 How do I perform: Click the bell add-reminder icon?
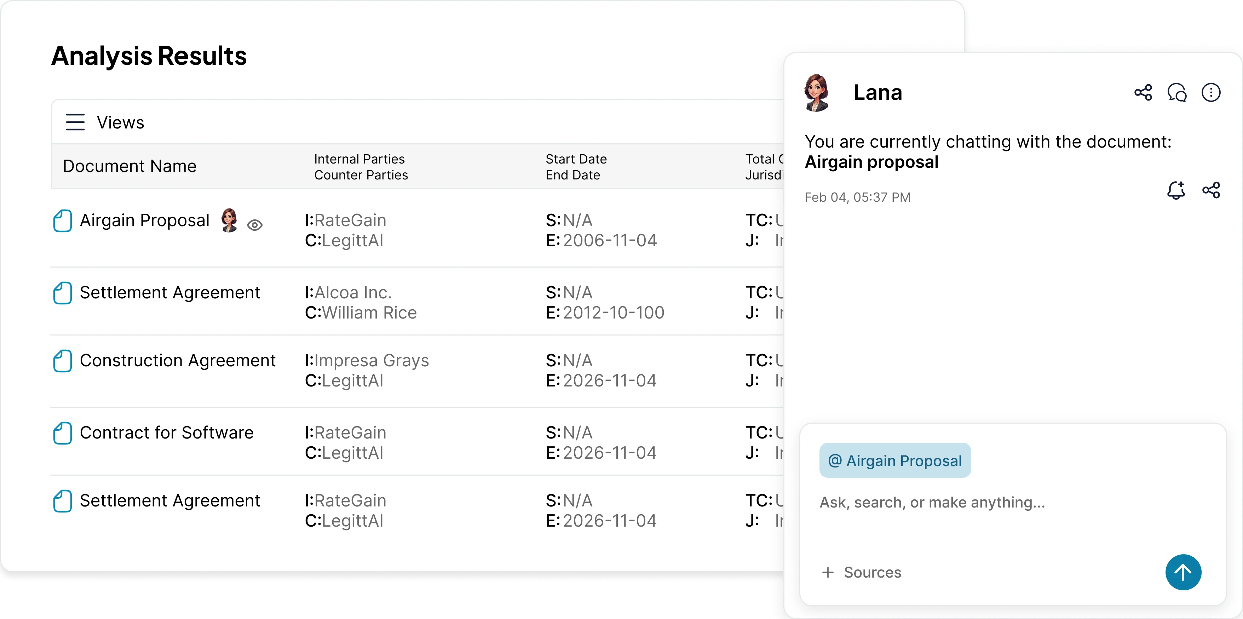click(1176, 190)
